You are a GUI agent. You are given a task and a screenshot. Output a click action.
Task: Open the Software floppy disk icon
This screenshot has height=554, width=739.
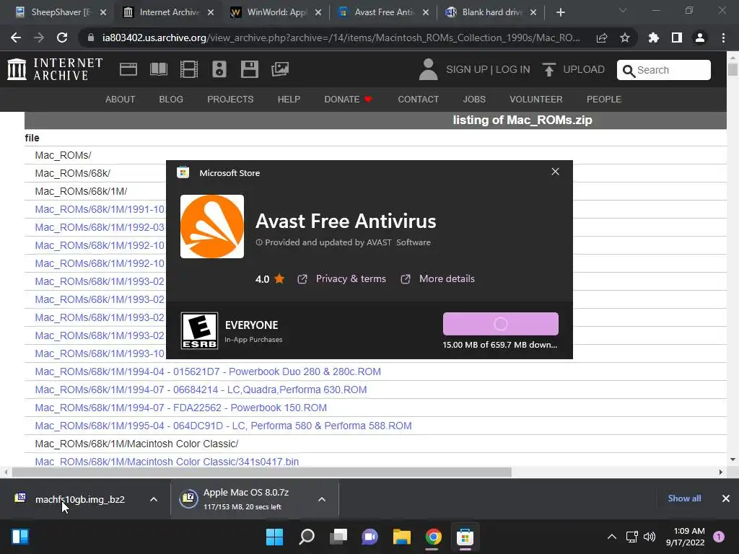click(249, 69)
